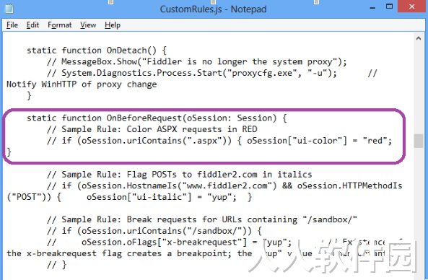Open the Help menu
This screenshot has width=428, height=280.
[113, 25]
